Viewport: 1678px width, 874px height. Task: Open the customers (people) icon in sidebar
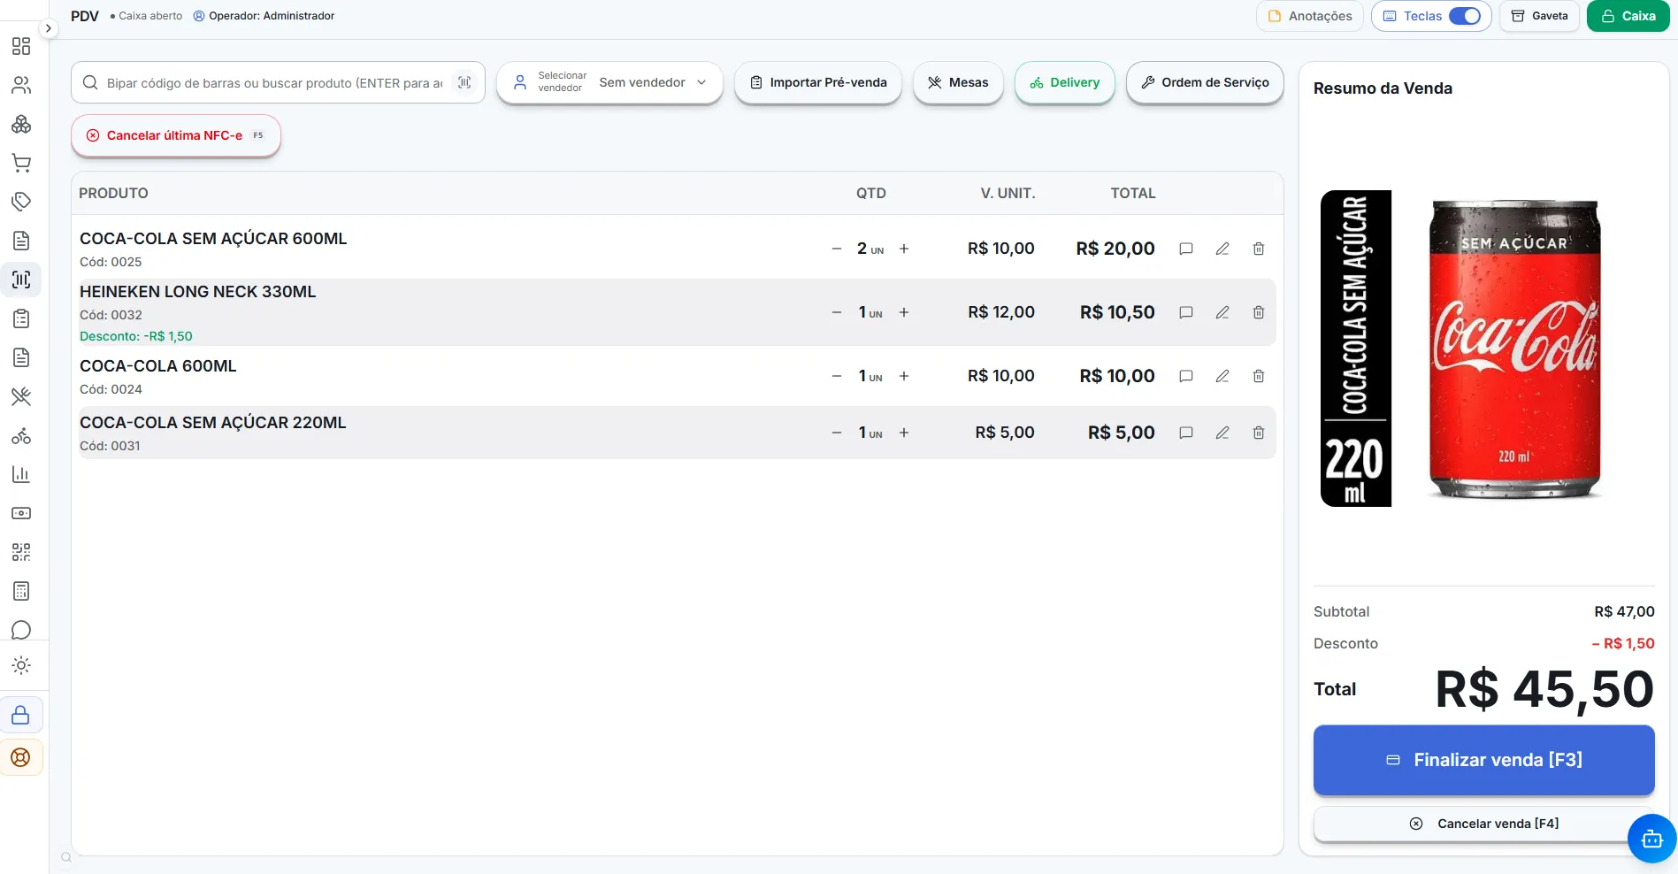pyautogui.click(x=21, y=85)
